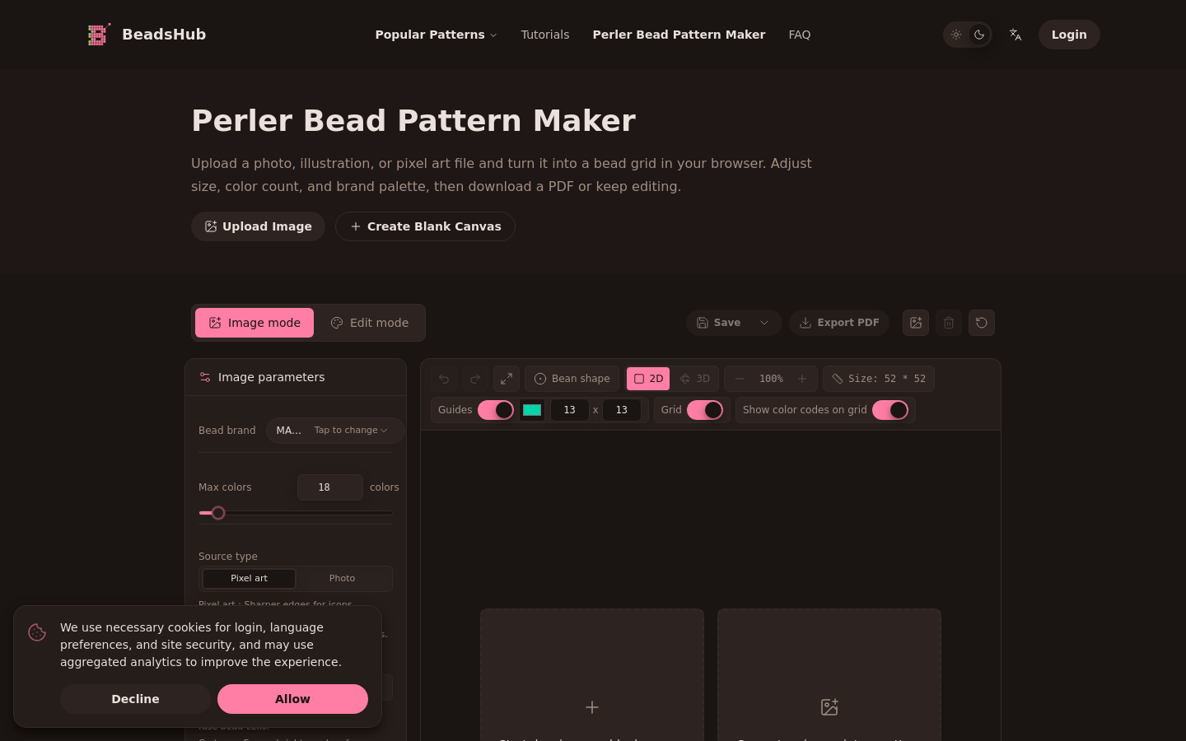Click the add image icon beside Export PDF

pyautogui.click(x=916, y=323)
